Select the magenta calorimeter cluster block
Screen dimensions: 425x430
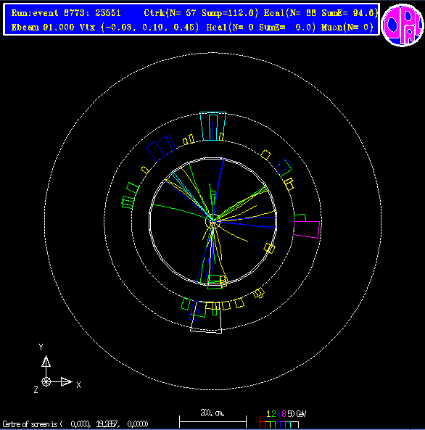pyautogui.click(x=306, y=229)
